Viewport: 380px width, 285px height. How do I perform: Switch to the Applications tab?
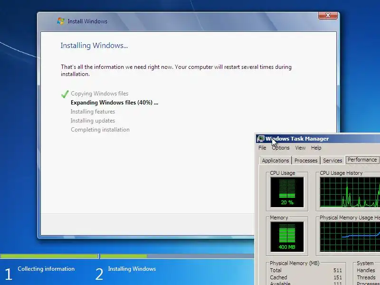275,161
